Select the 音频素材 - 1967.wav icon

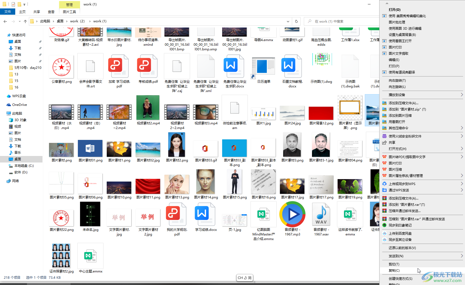coord(321,214)
